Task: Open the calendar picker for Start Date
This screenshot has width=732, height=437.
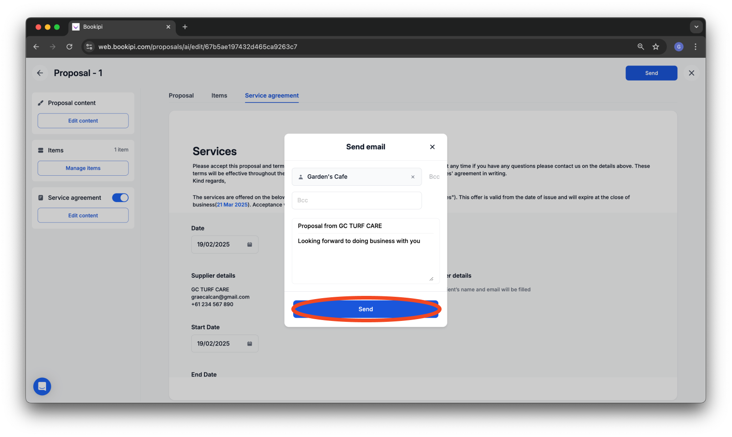Action: point(249,344)
